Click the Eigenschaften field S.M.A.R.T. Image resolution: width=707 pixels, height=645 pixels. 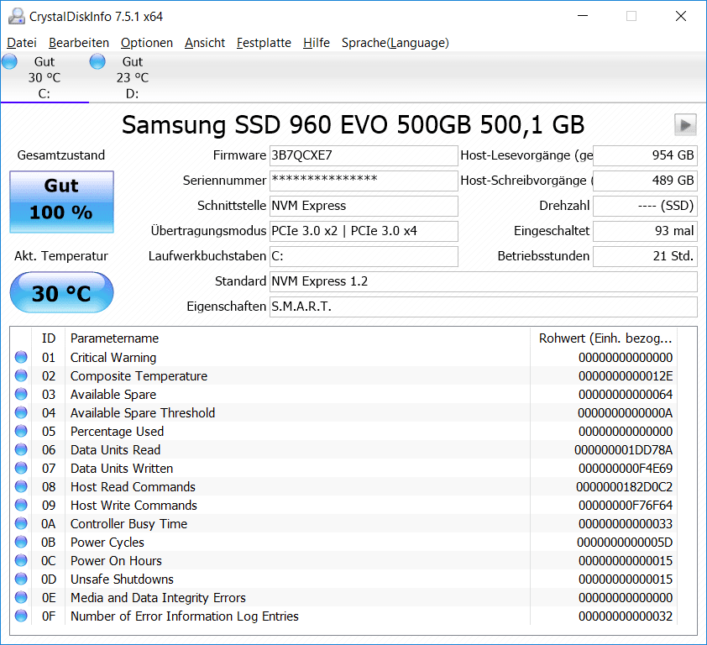pos(484,307)
